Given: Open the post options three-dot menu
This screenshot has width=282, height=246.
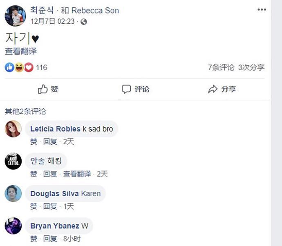Looking at the screenshot, I should [x=262, y=10].
